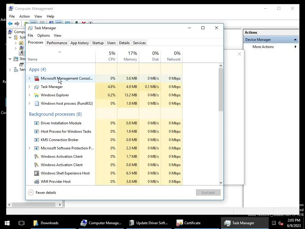The height and width of the screenshot is (229, 305).
Task: Open the Services tab
Action: tap(139, 43)
